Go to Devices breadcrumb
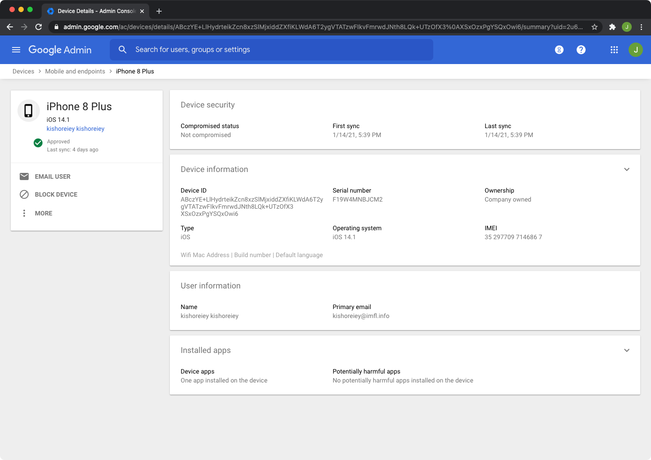Viewport: 651px width, 460px height. [23, 71]
